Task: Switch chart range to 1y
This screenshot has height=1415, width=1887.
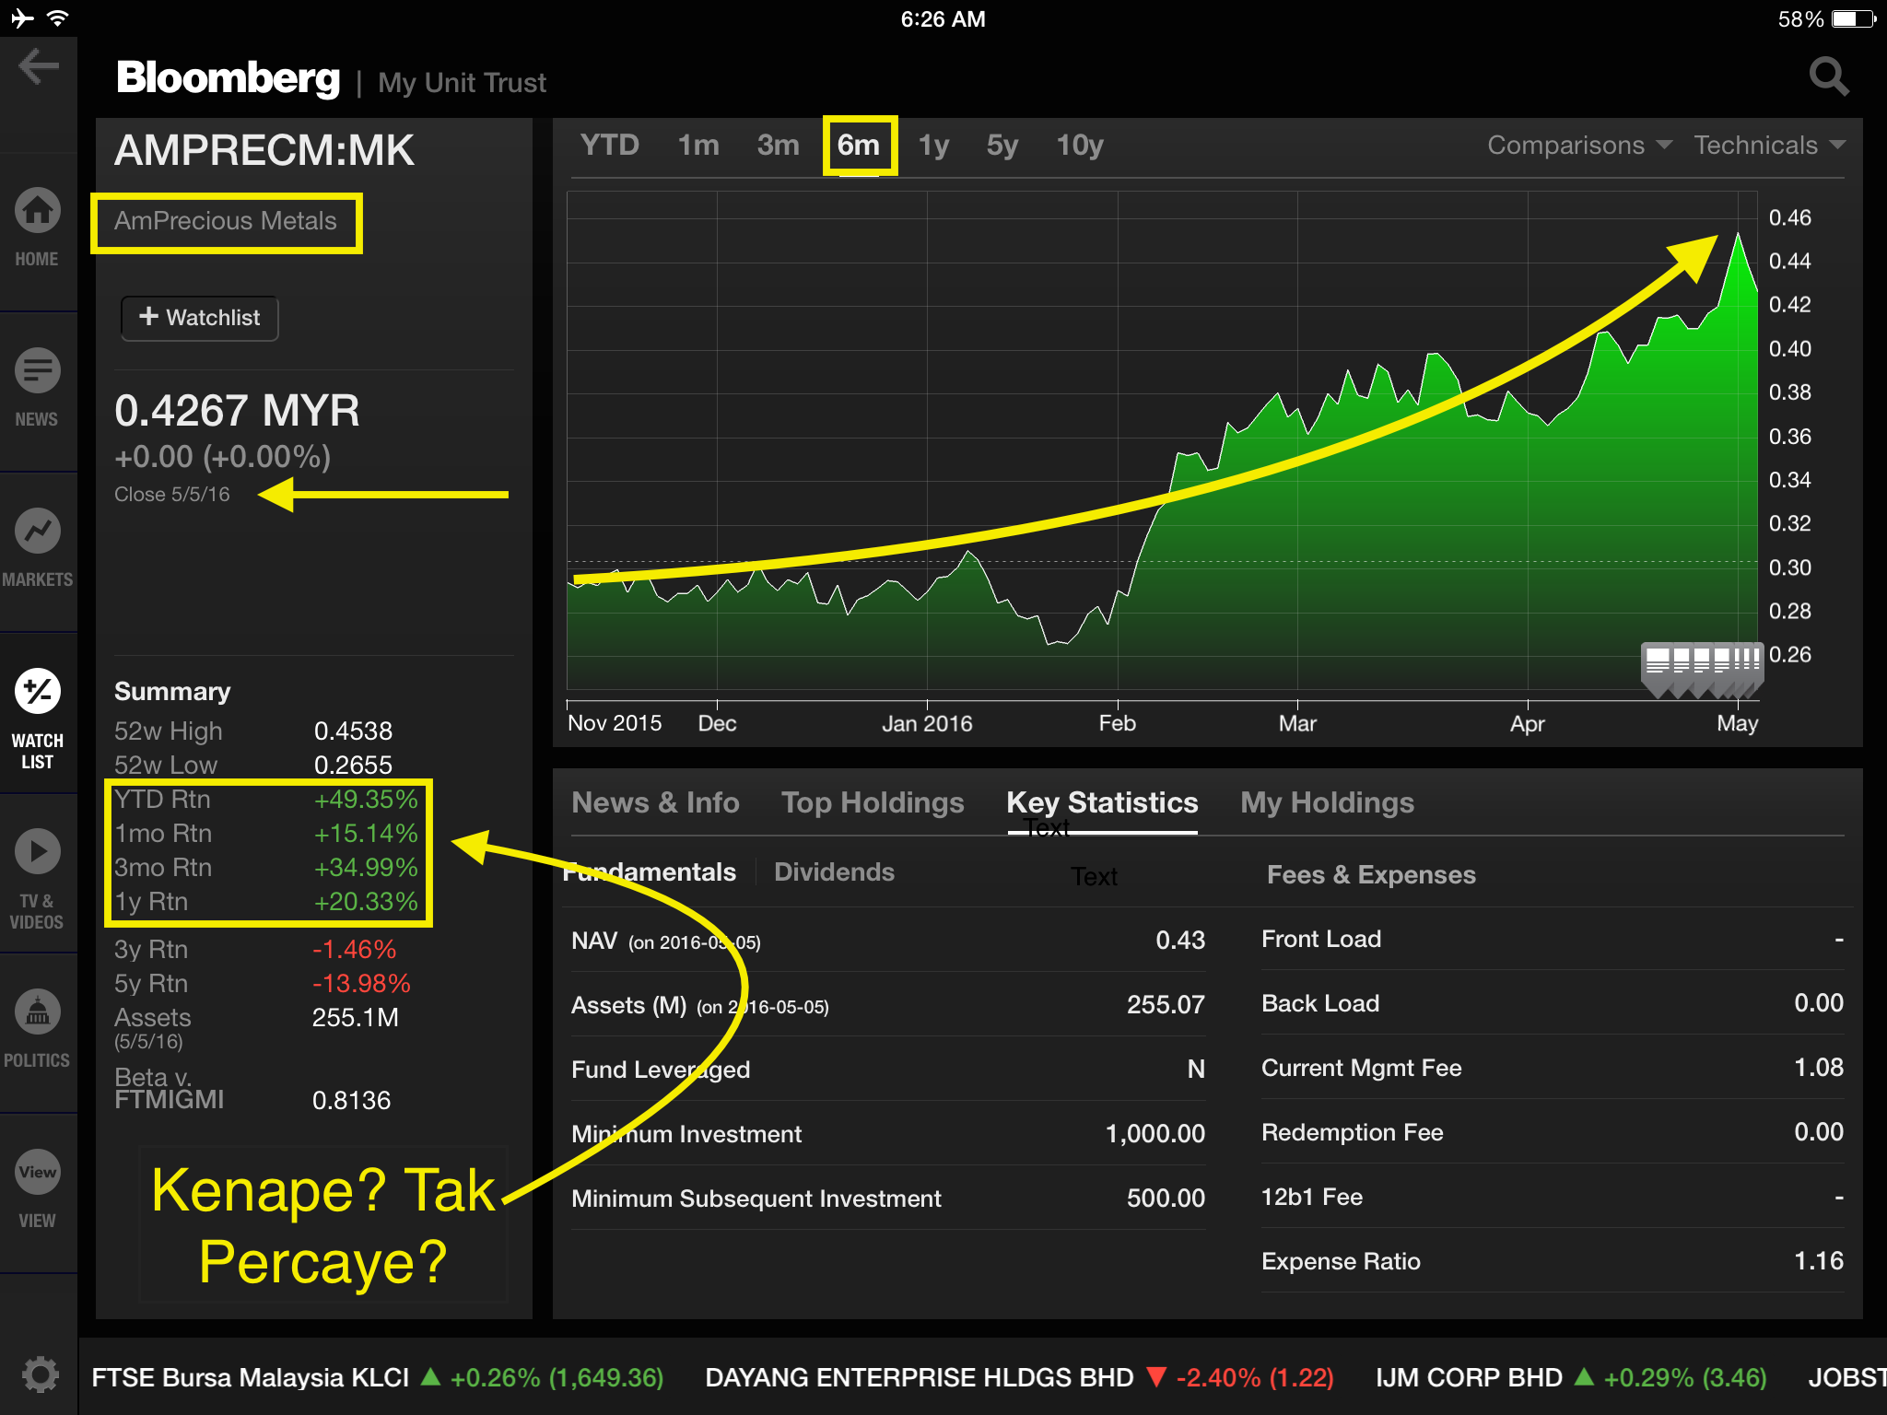Action: click(933, 146)
